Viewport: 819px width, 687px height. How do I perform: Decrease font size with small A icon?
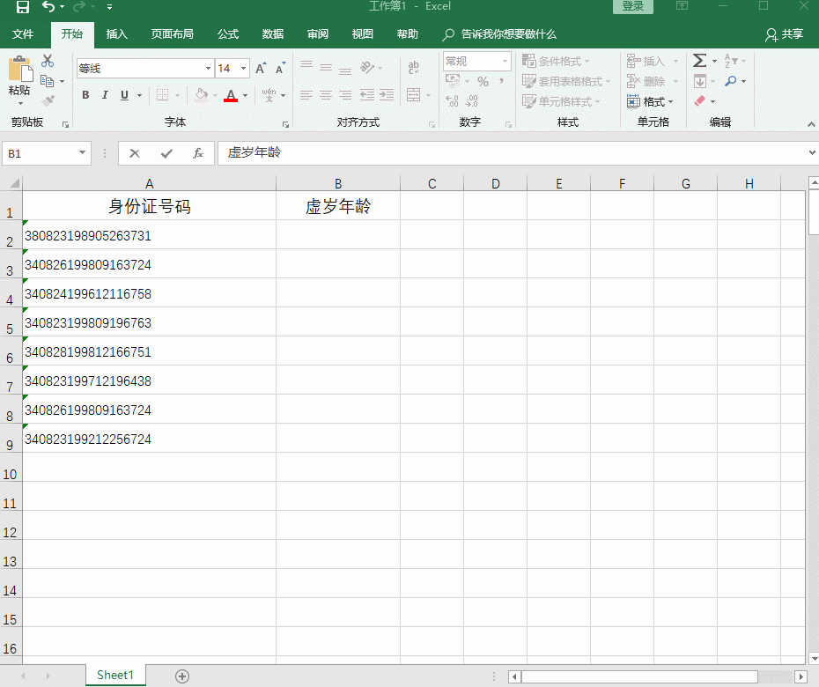click(x=280, y=69)
